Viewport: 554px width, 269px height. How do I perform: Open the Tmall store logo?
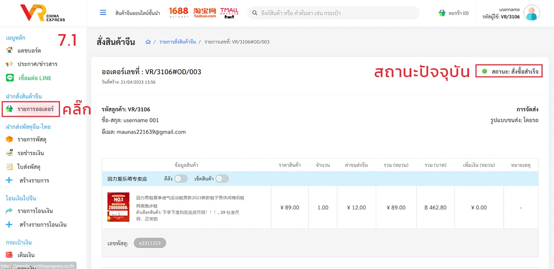pyautogui.click(x=229, y=13)
